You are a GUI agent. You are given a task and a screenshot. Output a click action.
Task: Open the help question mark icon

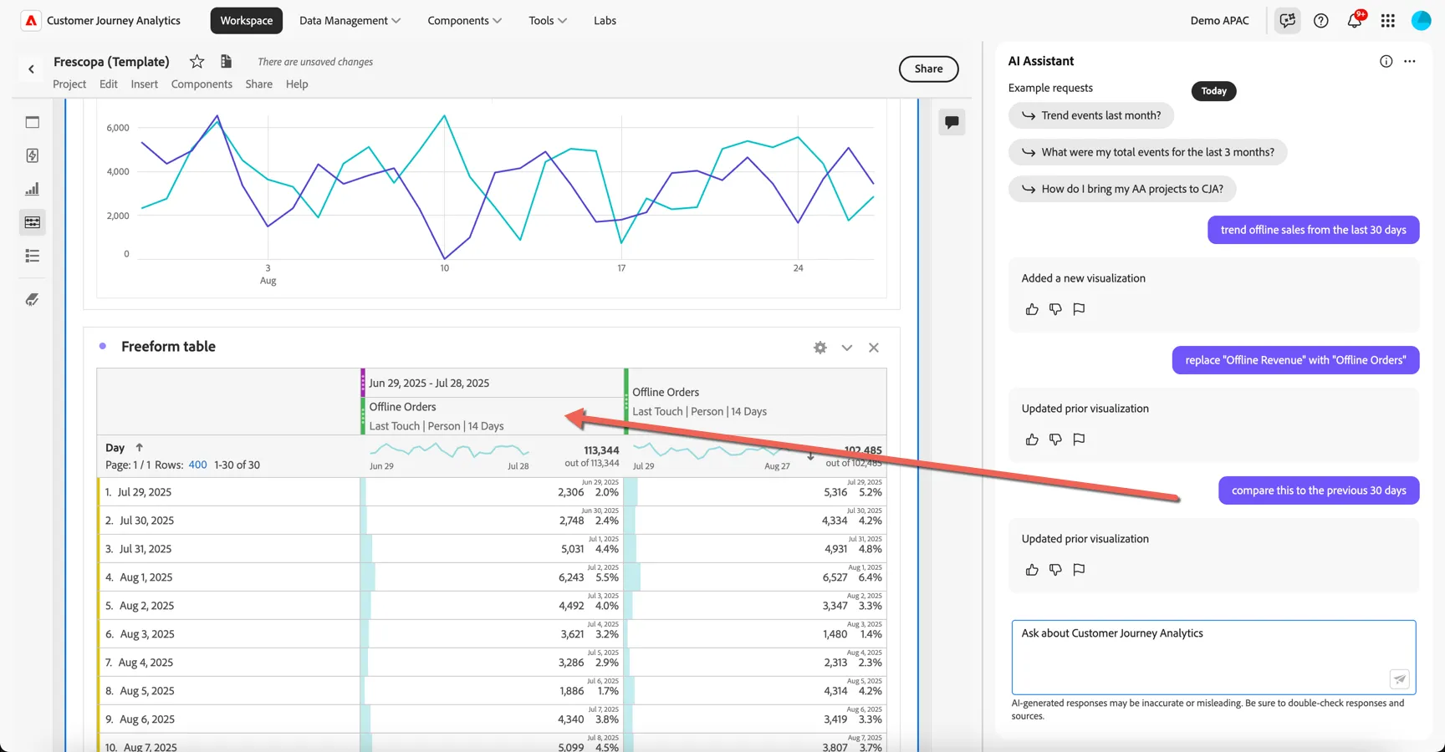[x=1320, y=20]
